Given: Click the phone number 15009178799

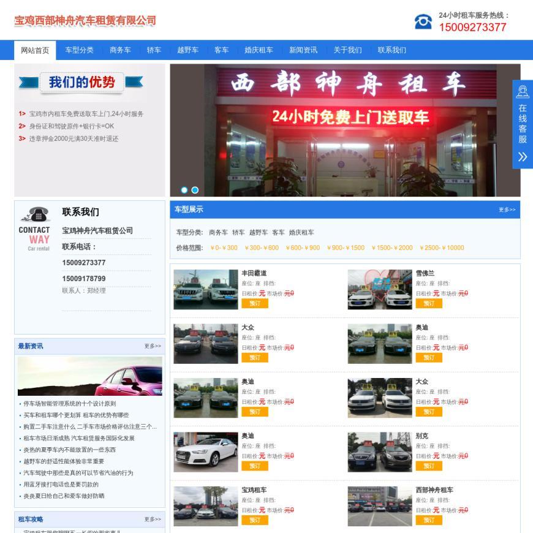Looking at the screenshot, I should pyautogui.click(x=83, y=279).
